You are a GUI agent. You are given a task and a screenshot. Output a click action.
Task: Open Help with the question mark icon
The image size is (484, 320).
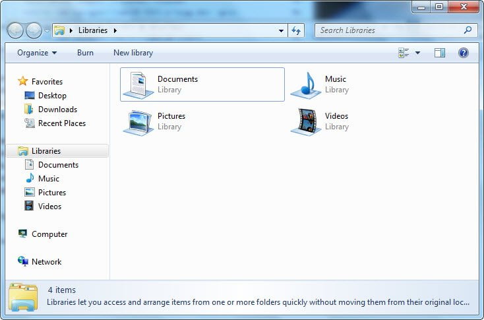(x=464, y=53)
